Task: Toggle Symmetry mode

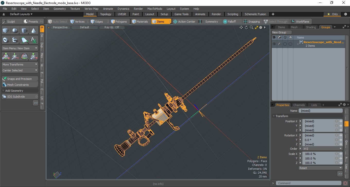Action: (x=209, y=22)
